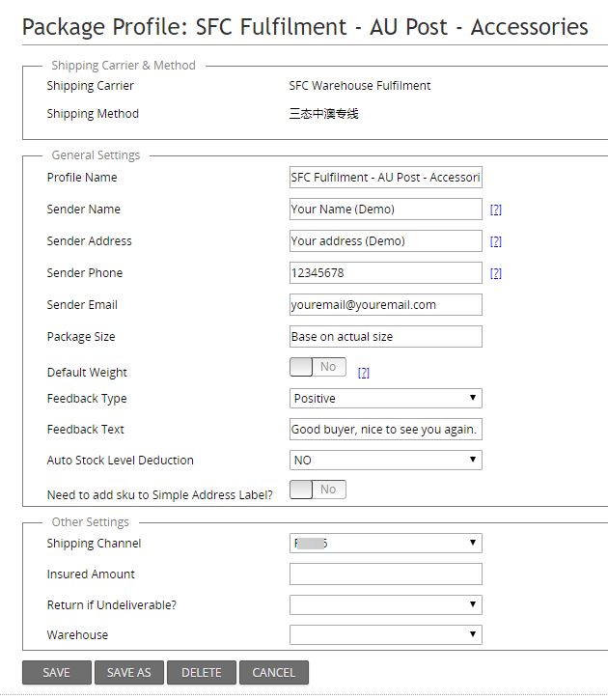The height and width of the screenshot is (700, 608).
Task: Select the 'Return if Undeliverable?' label
Action: click(112, 605)
